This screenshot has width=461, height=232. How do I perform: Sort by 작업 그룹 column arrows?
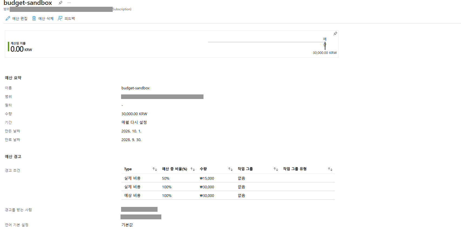276,169
